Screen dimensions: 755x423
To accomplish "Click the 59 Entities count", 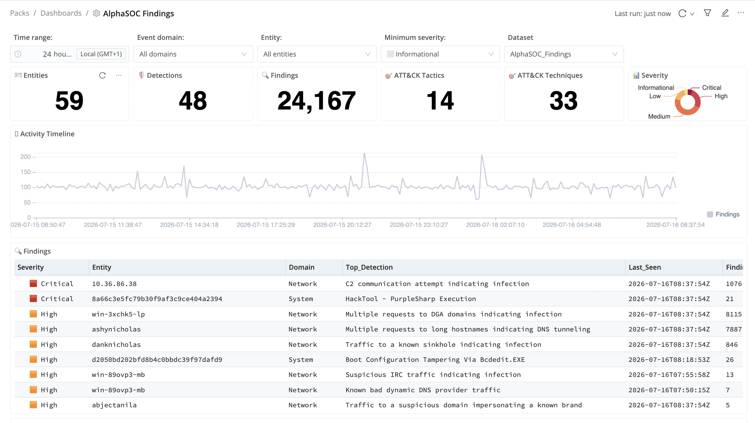I will [69, 101].
